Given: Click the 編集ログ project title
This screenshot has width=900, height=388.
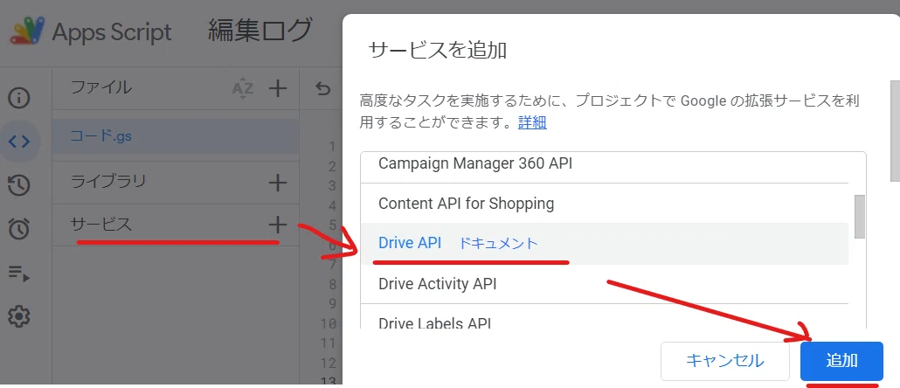Looking at the screenshot, I should tap(260, 31).
